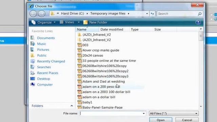Select file Baby-Panel-Sample-Page
Image resolution: width=217 pixels, height=122 pixels.
[x=102, y=107]
